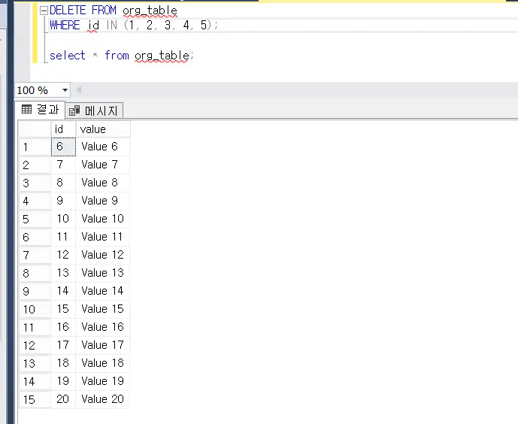Select the cell Value 19
The image size is (518, 424).
pyautogui.click(x=103, y=381)
